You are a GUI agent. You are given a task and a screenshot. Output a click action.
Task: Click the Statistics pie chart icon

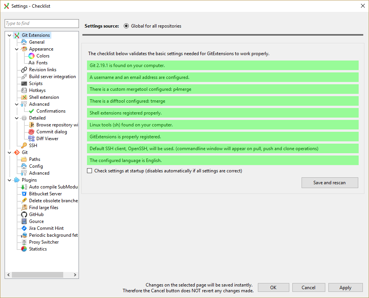(x=25, y=249)
